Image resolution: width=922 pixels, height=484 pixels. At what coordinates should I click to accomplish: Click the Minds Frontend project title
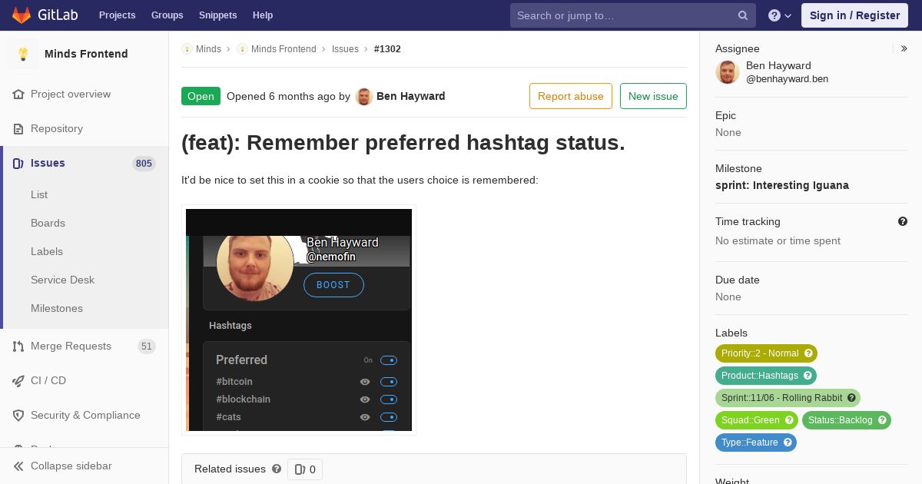pyautogui.click(x=86, y=54)
